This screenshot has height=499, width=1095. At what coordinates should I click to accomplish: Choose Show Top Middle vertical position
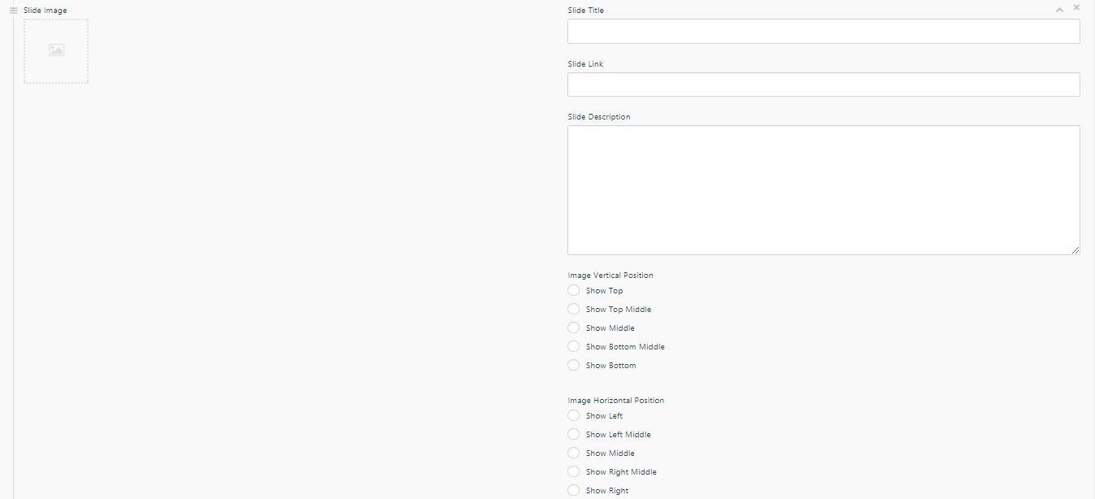pyautogui.click(x=574, y=309)
